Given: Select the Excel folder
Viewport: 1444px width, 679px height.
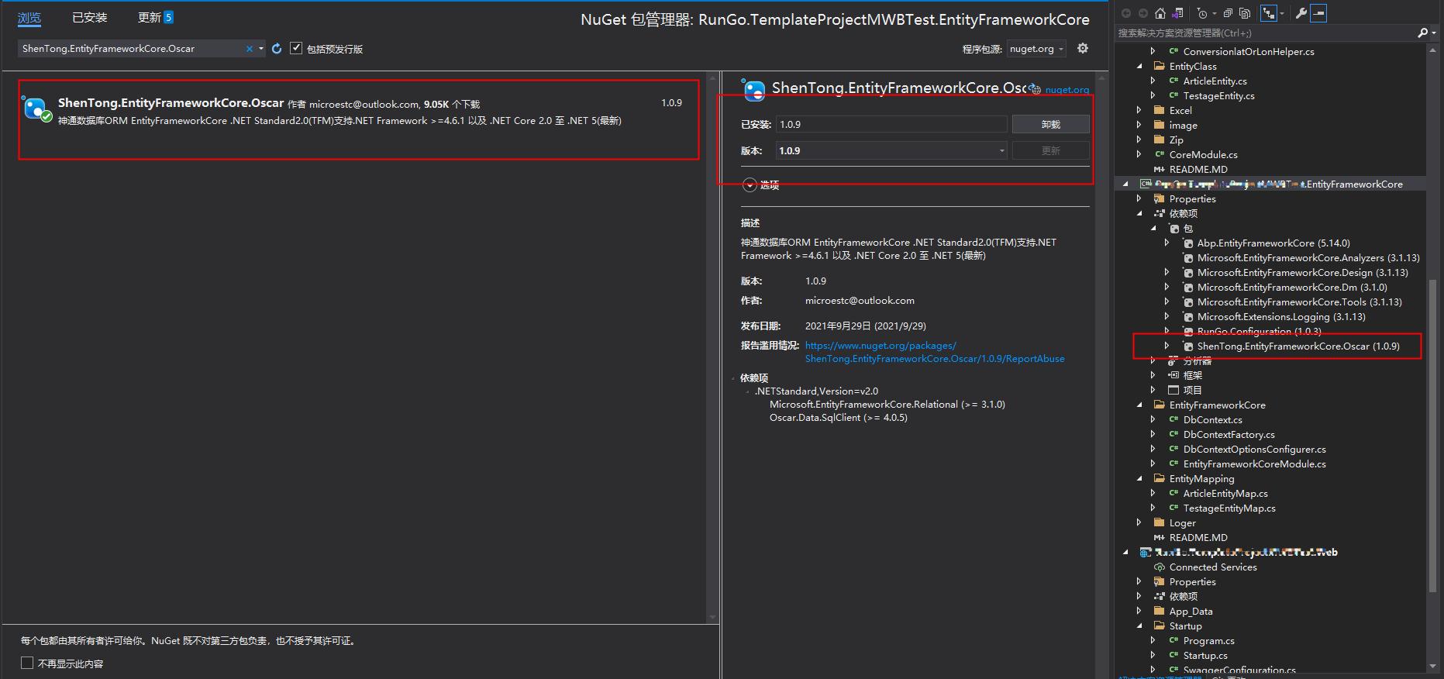Looking at the screenshot, I should coord(1180,110).
